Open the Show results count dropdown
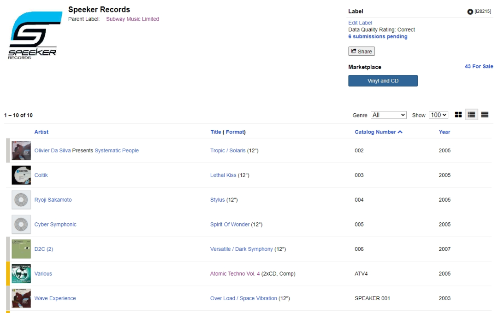 pos(439,115)
